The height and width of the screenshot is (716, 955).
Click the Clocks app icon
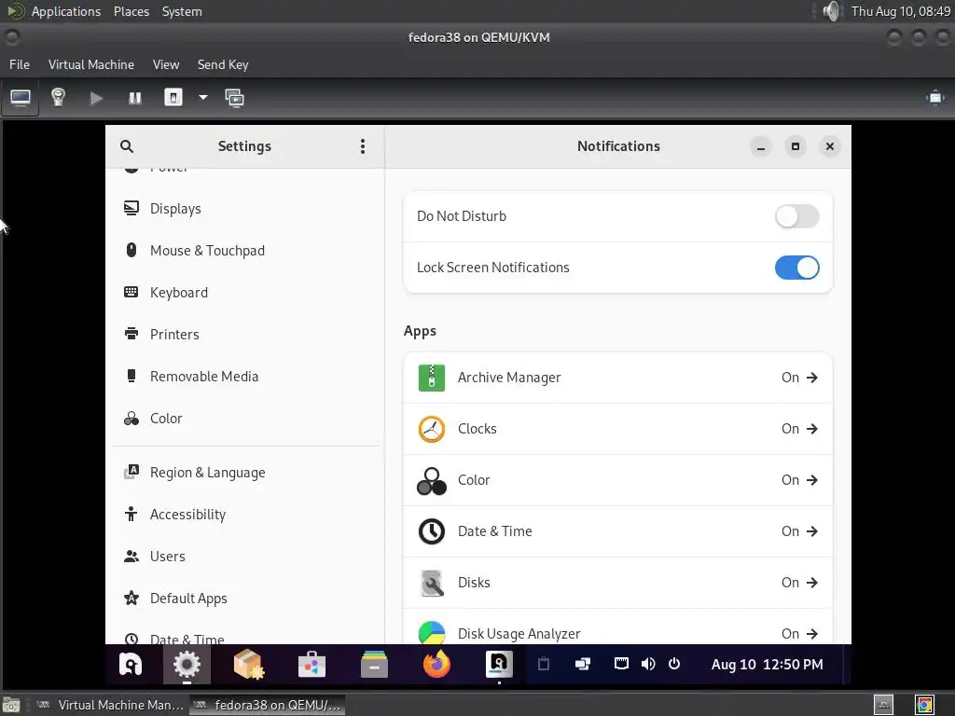pos(432,429)
